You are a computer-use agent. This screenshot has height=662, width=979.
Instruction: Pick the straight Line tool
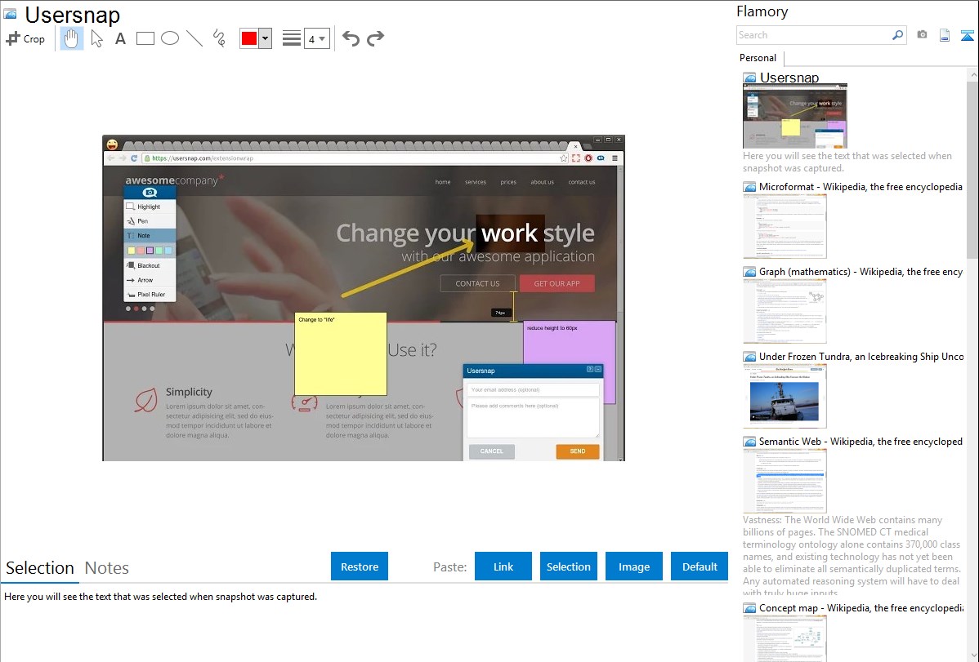point(194,38)
